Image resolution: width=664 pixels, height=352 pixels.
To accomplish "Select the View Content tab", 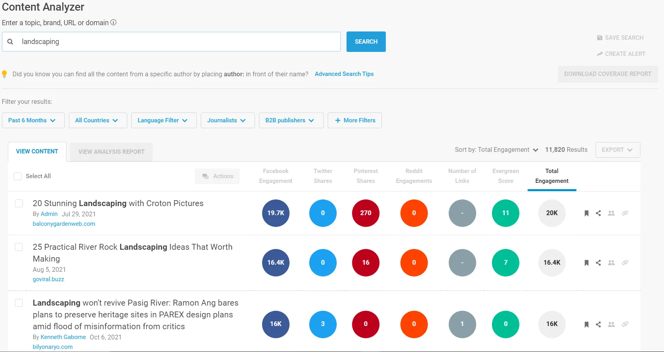I will pos(37,151).
